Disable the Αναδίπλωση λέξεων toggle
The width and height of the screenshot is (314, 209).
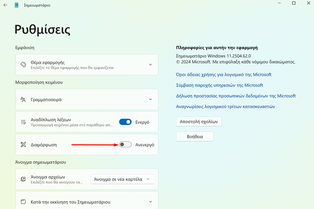pos(125,122)
